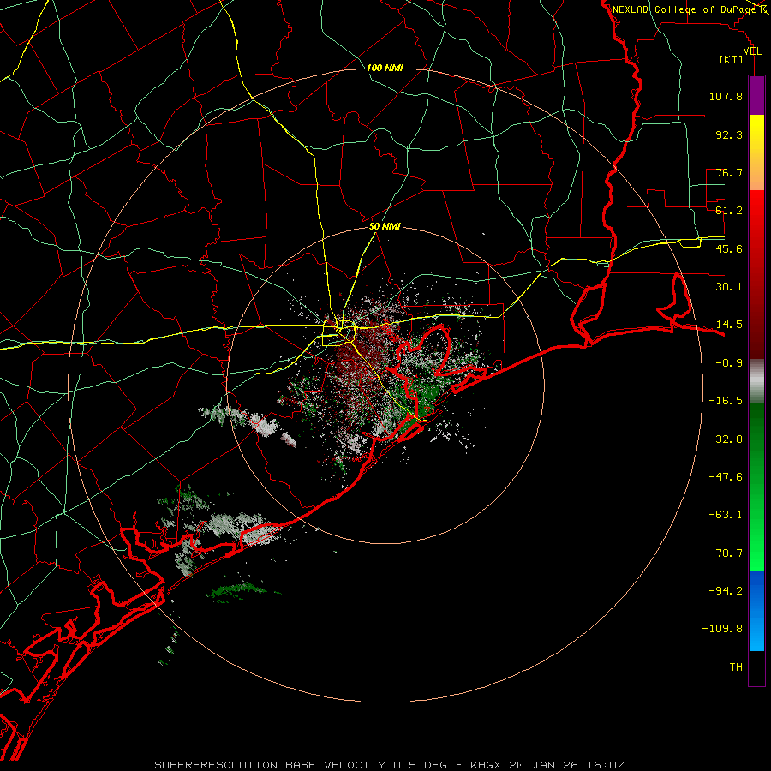Select the 30.1 velocity scale value
Screen dimensions: 771x771
[x=729, y=287]
